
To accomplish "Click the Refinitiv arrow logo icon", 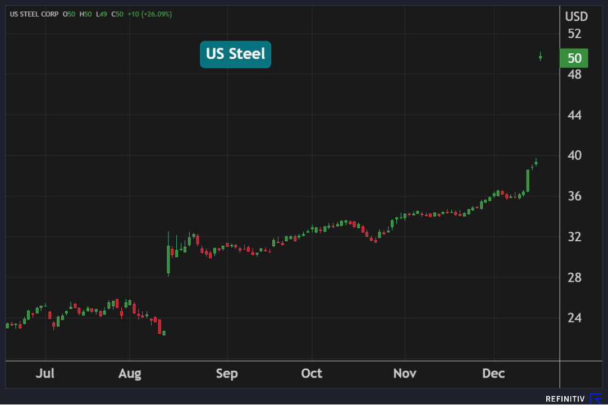I will (596, 399).
